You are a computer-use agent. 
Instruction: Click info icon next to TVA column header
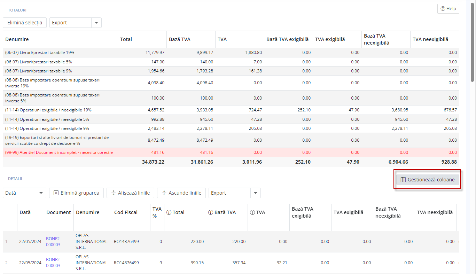click(252, 212)
